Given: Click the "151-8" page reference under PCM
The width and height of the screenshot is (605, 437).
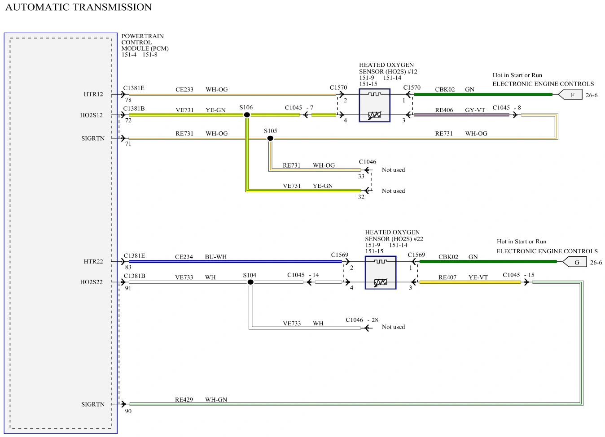Looking at the screenshot, I should (x=150, y=55).
